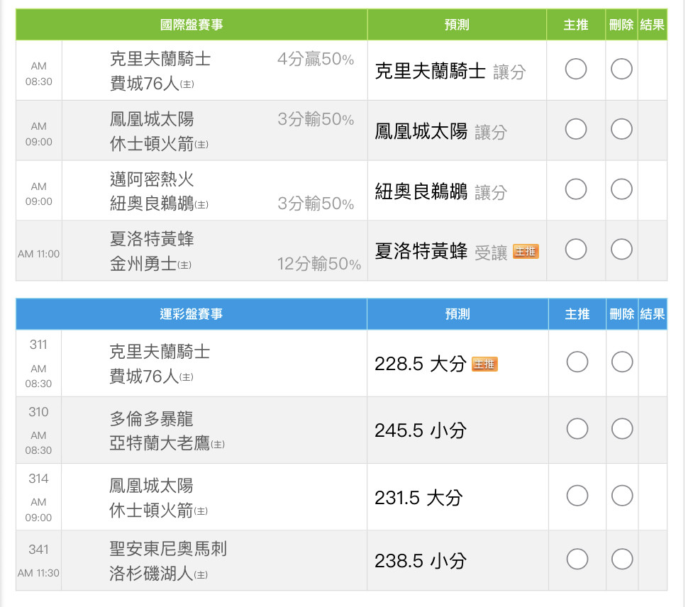Image resolution: width=693 pixels, height=607 pixels.
Task: Click the orange 主推 badge beside 228.5 大分
Action: click(484, 364)
